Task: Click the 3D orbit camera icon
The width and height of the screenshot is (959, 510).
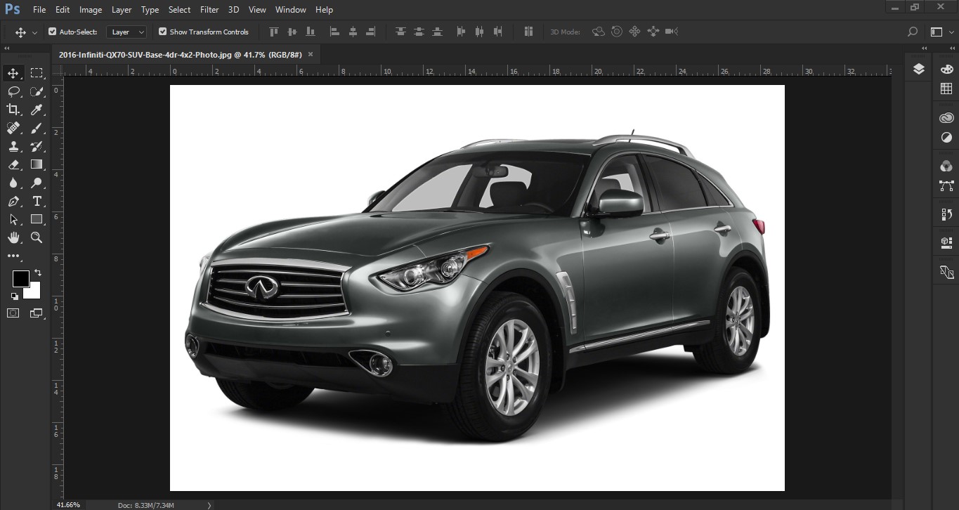Action: click(x=599, y=32)
